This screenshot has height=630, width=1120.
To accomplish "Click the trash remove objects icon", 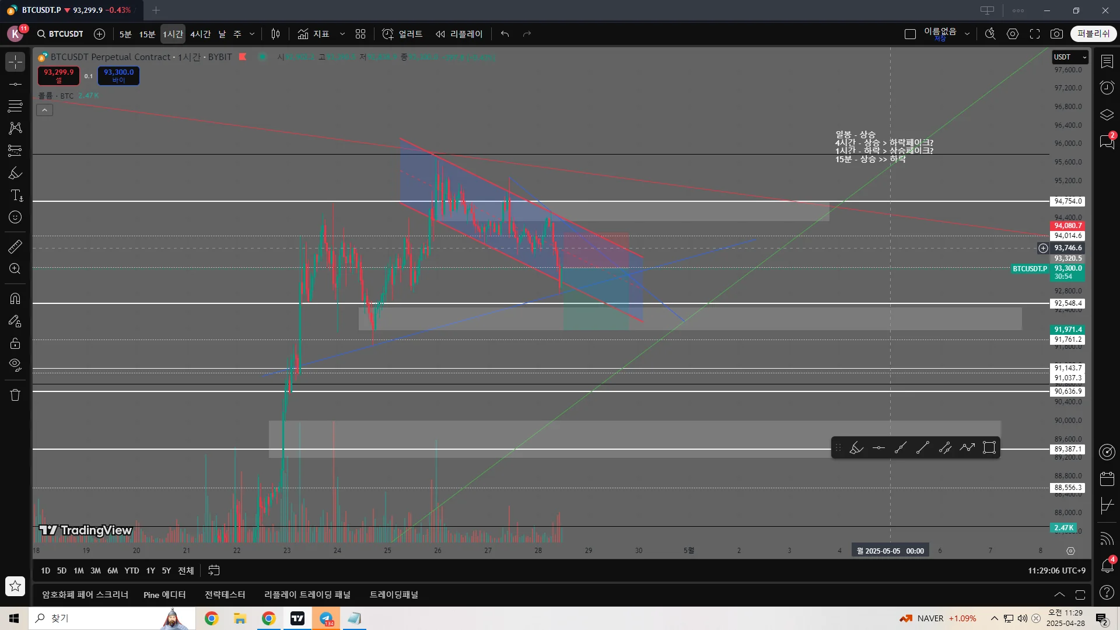I will 15,395.
